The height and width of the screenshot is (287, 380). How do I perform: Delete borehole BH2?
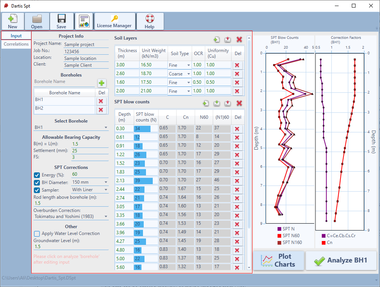pos(101,110)
